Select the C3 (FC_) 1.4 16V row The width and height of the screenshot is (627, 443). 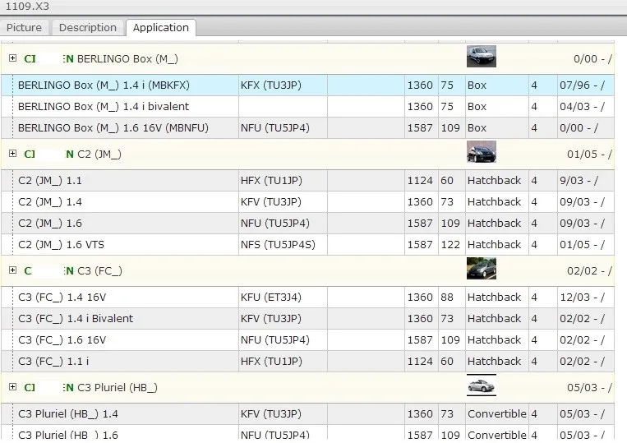point(307,297)
